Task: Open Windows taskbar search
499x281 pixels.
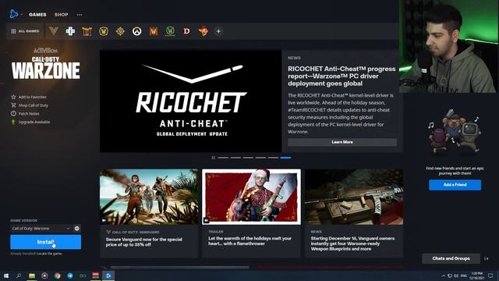Action: coord(19,276)
